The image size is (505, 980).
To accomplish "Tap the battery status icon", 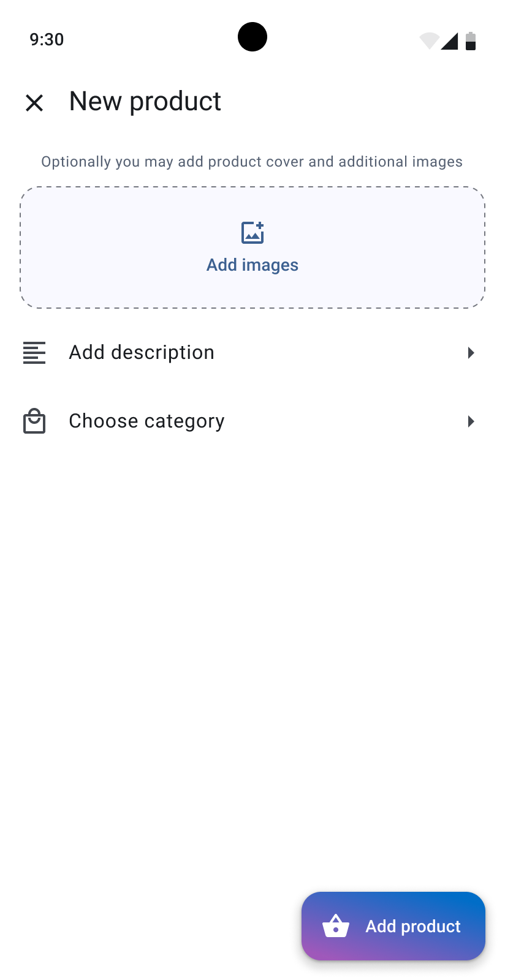I will pyautogui.click(x=471, y=40).
